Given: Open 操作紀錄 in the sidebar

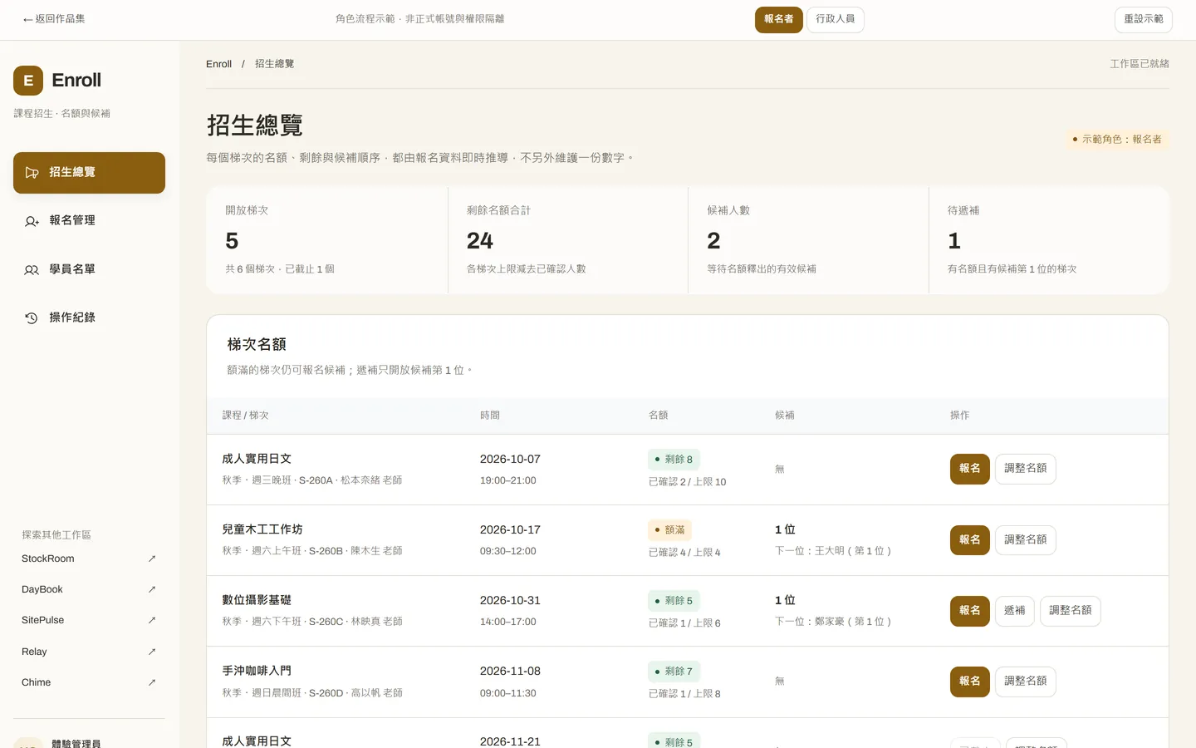Looking at the screenshot, I should (89, 317).
